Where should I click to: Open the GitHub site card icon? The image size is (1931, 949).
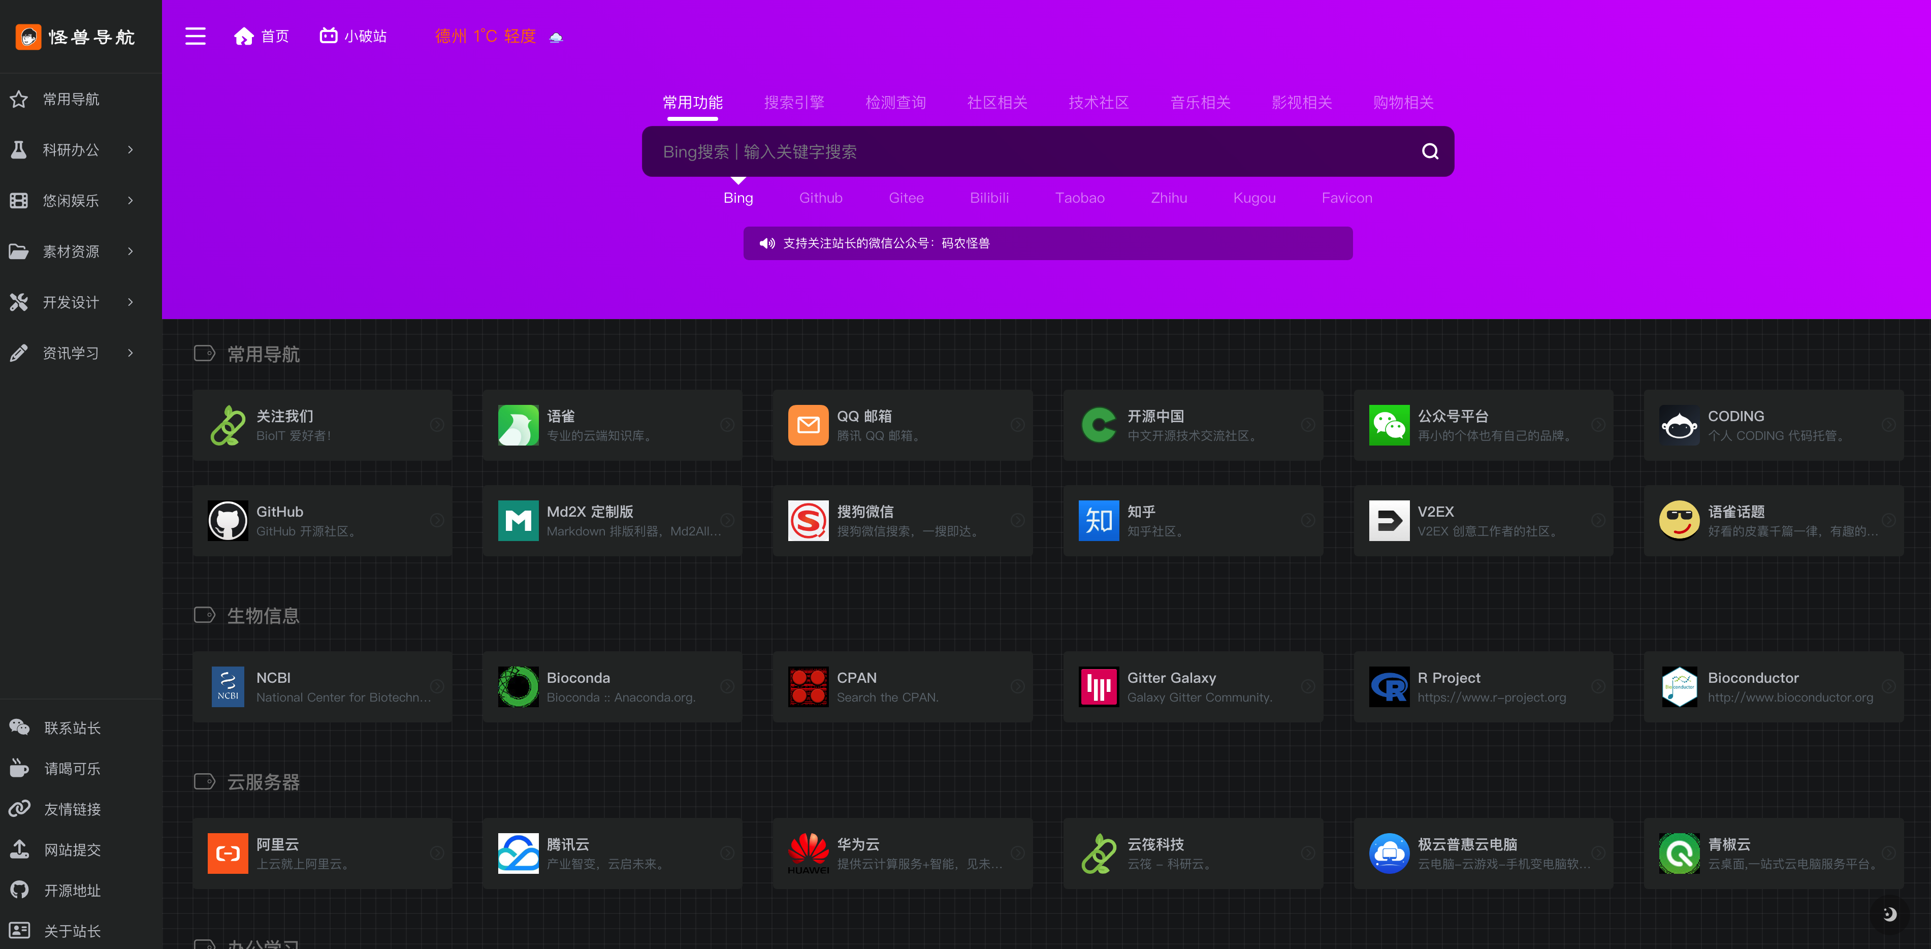click(227, 520)
